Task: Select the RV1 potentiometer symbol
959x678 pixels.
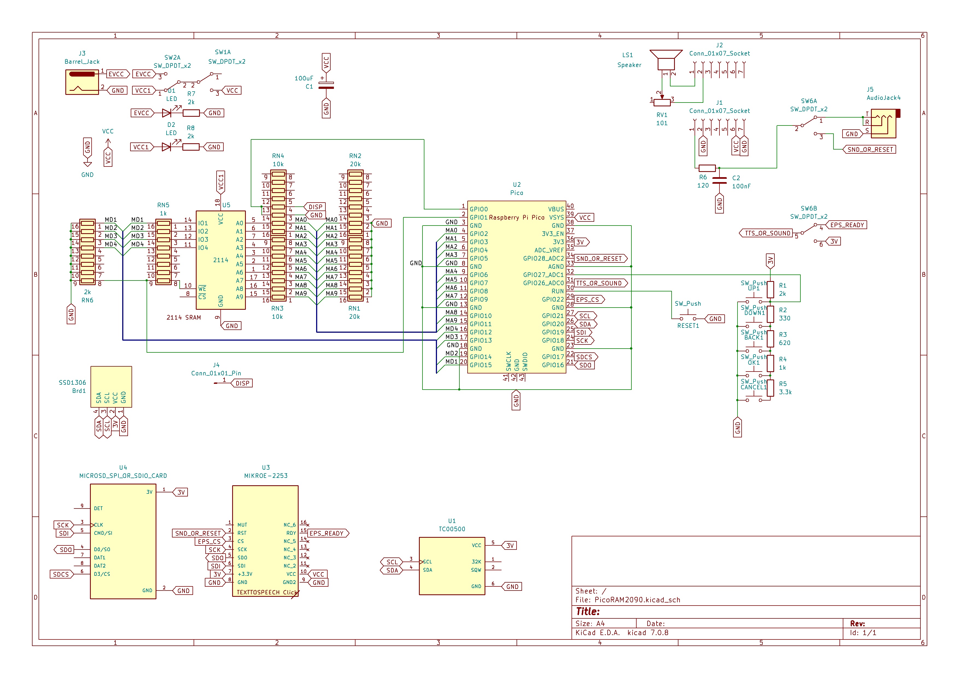Action: pyautogui.click(x=662, y=102)
